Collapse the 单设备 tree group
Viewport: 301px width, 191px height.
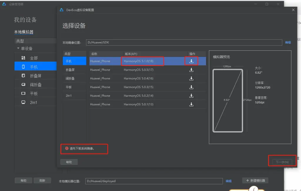tap(18, 48)
